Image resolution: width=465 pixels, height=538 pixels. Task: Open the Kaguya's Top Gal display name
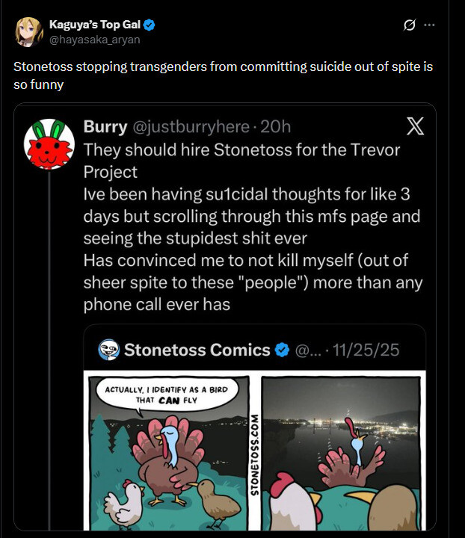point(95,25)
